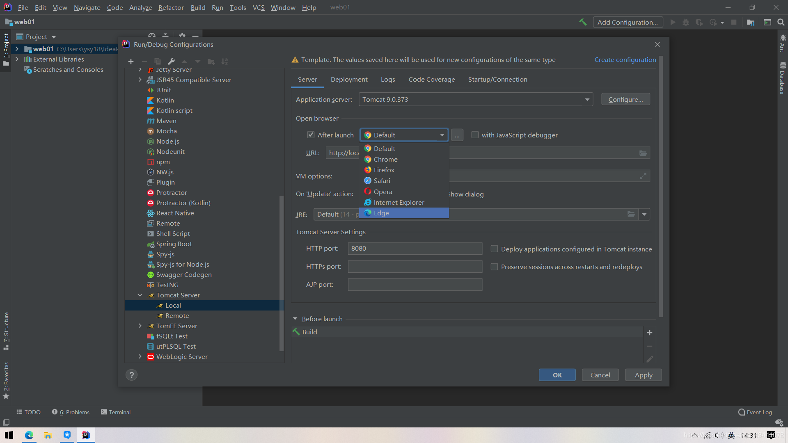The image size is (788, 443).
Task: Enable Deploy applications configured in Tomcat
Action: (494, 249)
